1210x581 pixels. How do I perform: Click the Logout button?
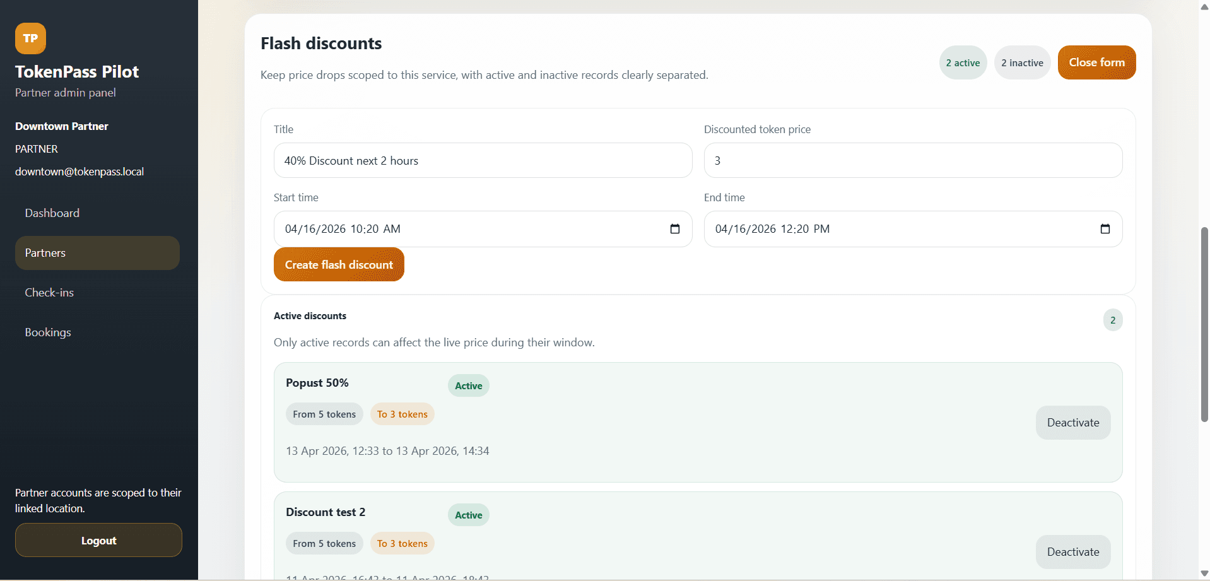pos(98,540)
